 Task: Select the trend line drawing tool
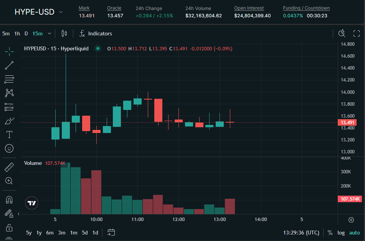click(9, 65)
